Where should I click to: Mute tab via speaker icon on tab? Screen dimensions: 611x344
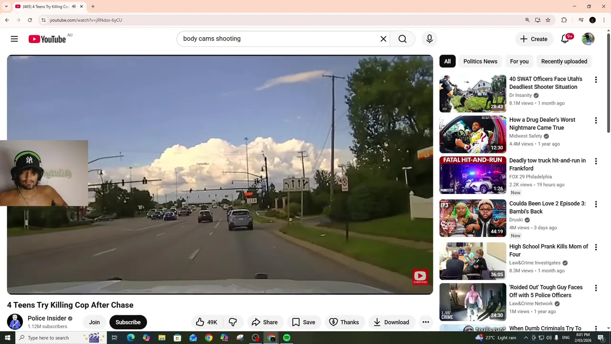coord(74,7)
